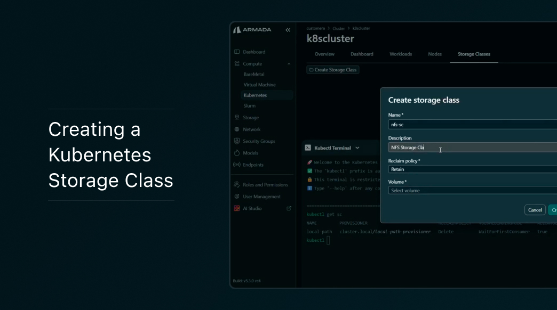This screenshot has width=557, height=310.
Task: Open Slurm under Compute
Action: 249,105
